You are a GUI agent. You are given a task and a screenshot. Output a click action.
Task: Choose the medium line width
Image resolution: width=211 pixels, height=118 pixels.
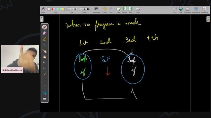tap(72, 9)
